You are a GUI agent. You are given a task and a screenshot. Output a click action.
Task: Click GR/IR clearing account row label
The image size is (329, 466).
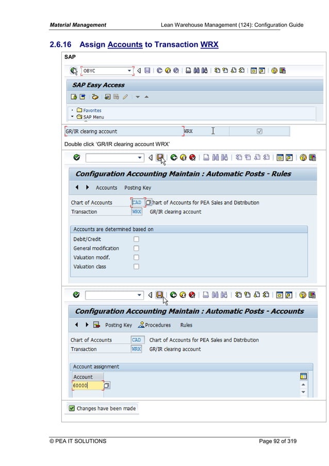124,131
